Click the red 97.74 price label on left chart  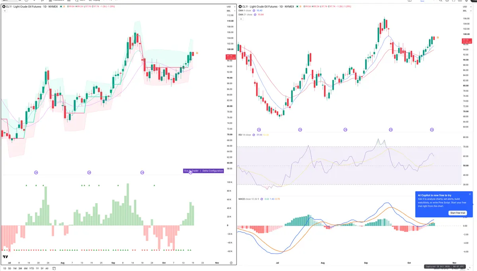231,57
